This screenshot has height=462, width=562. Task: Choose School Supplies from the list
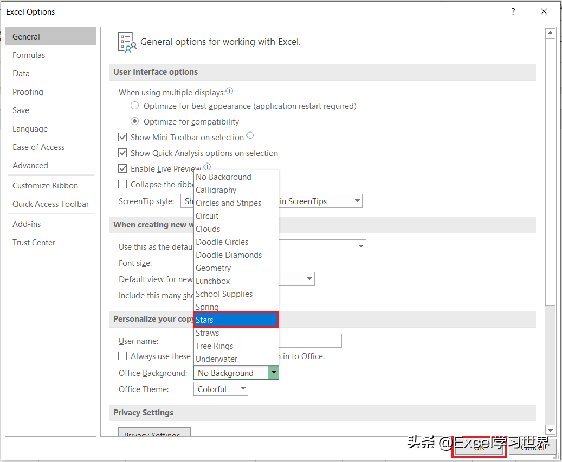click(236, 294)
